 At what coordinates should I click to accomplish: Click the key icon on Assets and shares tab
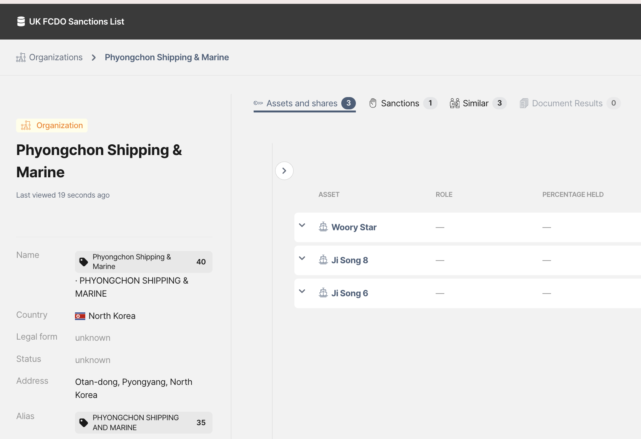[x=258, y=103]
